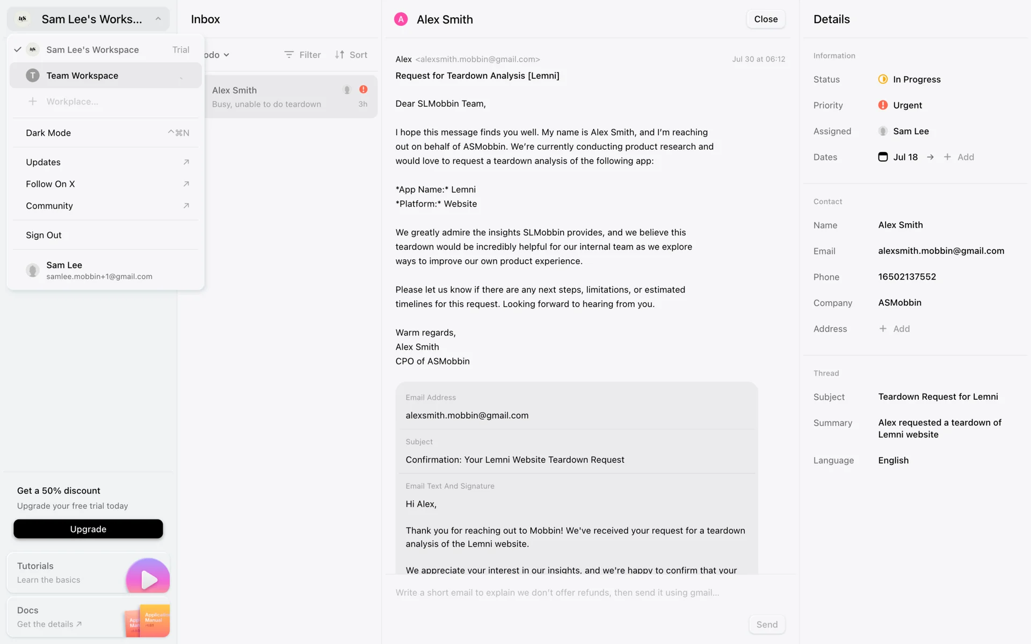This screenshot has width=1031, height=644.
Task: Click the Tutorials play button icon
Action: [148, 579]
